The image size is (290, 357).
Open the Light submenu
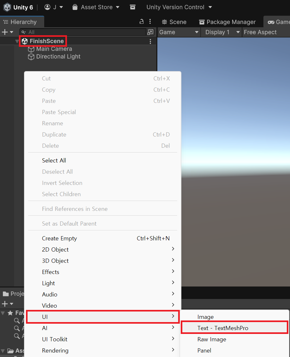click(x=103, y=283)
